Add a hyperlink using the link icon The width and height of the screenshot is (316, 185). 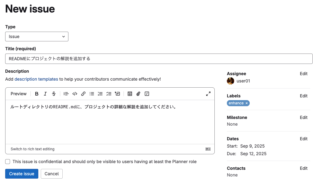83,94
